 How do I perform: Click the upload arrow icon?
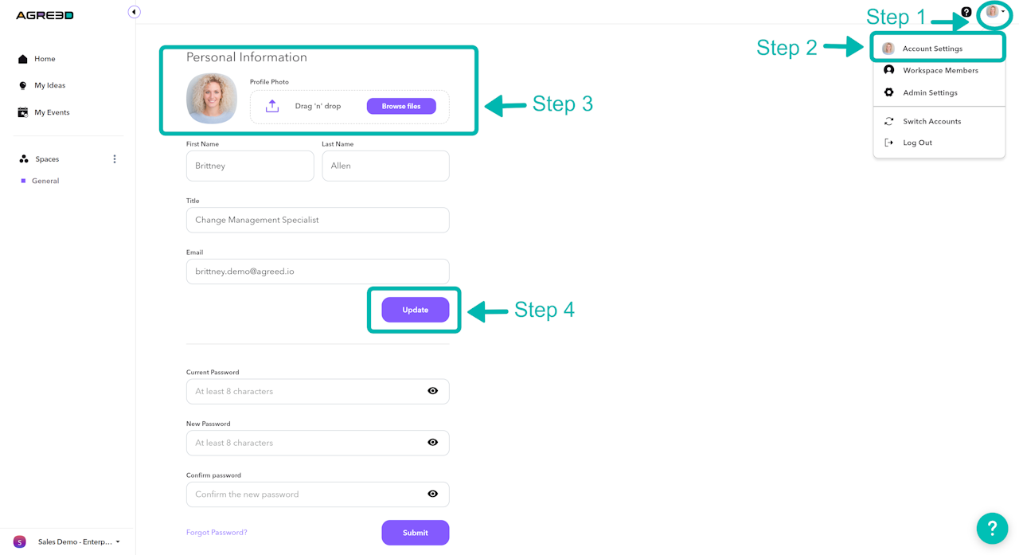pyautogui.click(x=272, y=106)
